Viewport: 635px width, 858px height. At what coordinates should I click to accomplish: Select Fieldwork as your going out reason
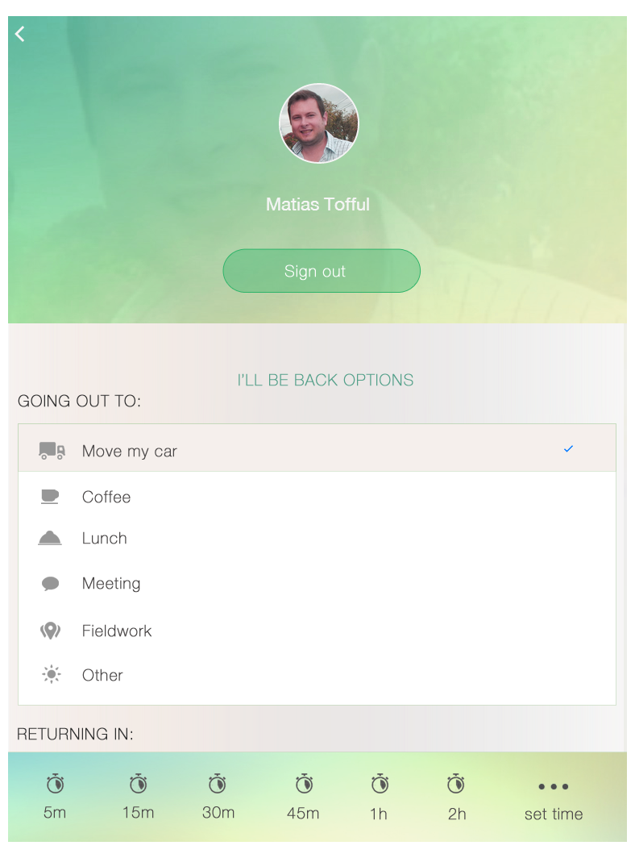point(116,631)
